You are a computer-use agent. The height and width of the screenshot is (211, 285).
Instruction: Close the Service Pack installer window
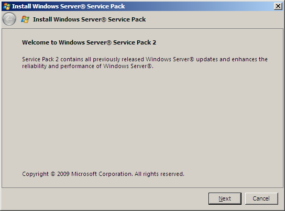tap(278, 6)
